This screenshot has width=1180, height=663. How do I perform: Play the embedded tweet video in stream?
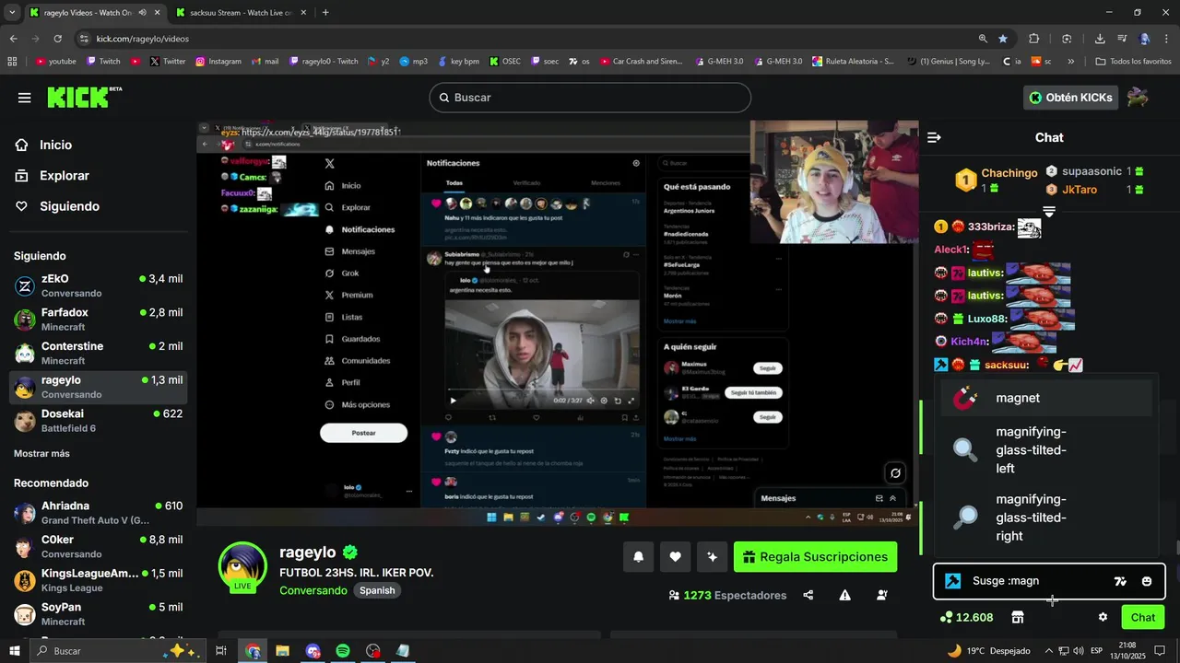pos(453,401)
